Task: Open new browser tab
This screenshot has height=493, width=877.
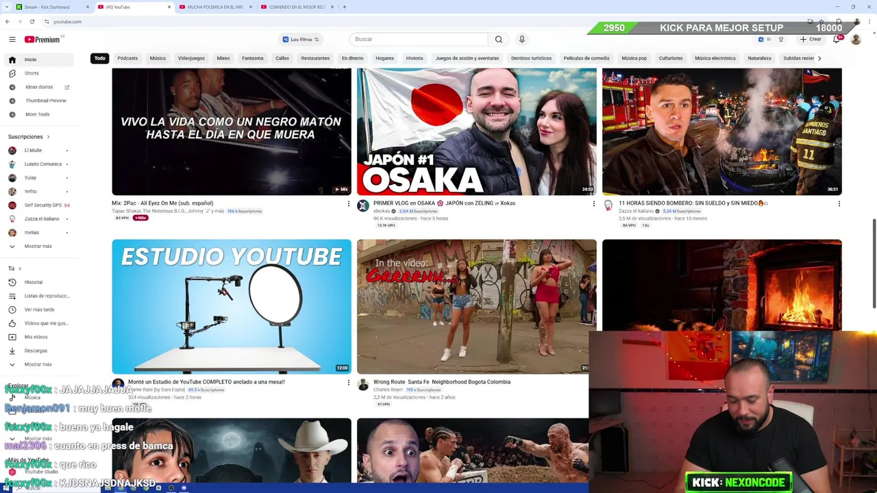Action: 344,7
